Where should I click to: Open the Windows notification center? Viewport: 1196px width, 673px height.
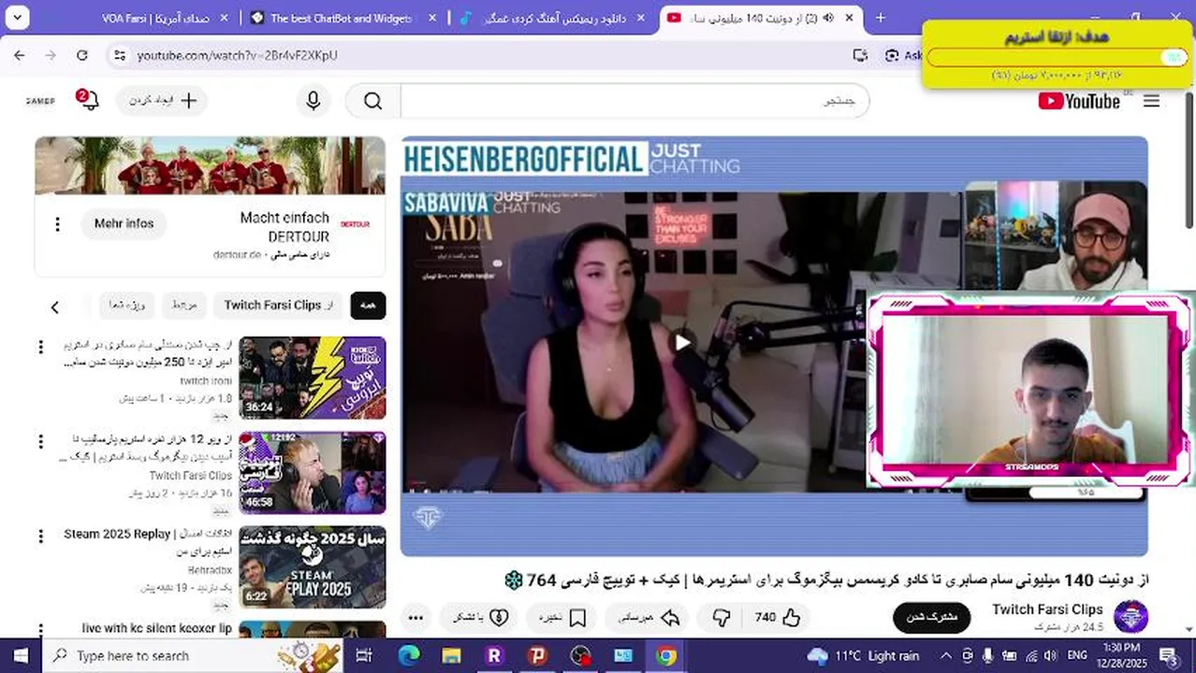click(1169, 655)
